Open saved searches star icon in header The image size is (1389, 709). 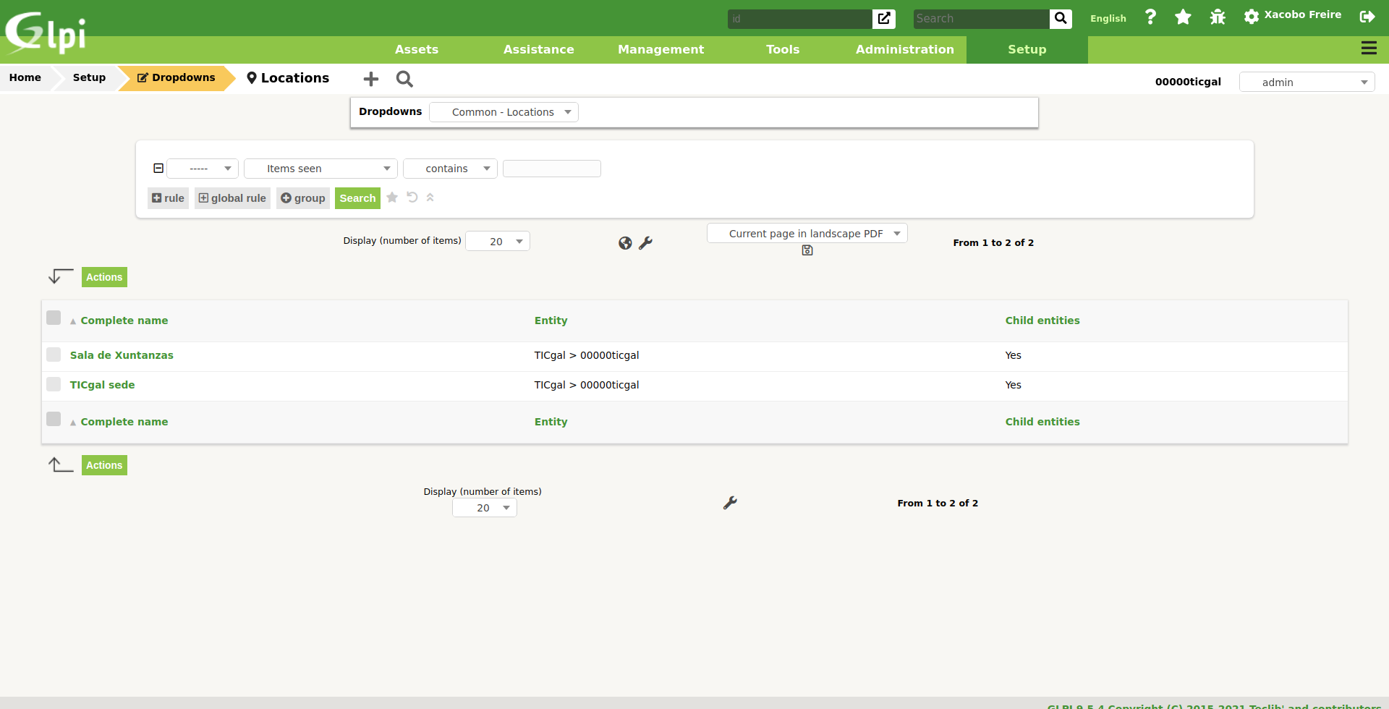coord(1183,17)
